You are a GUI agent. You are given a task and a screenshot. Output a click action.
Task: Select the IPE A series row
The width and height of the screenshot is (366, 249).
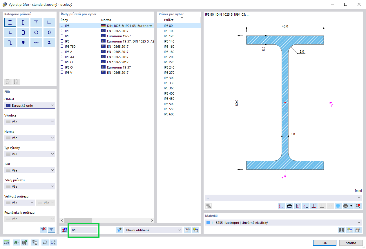coord(107,52)
